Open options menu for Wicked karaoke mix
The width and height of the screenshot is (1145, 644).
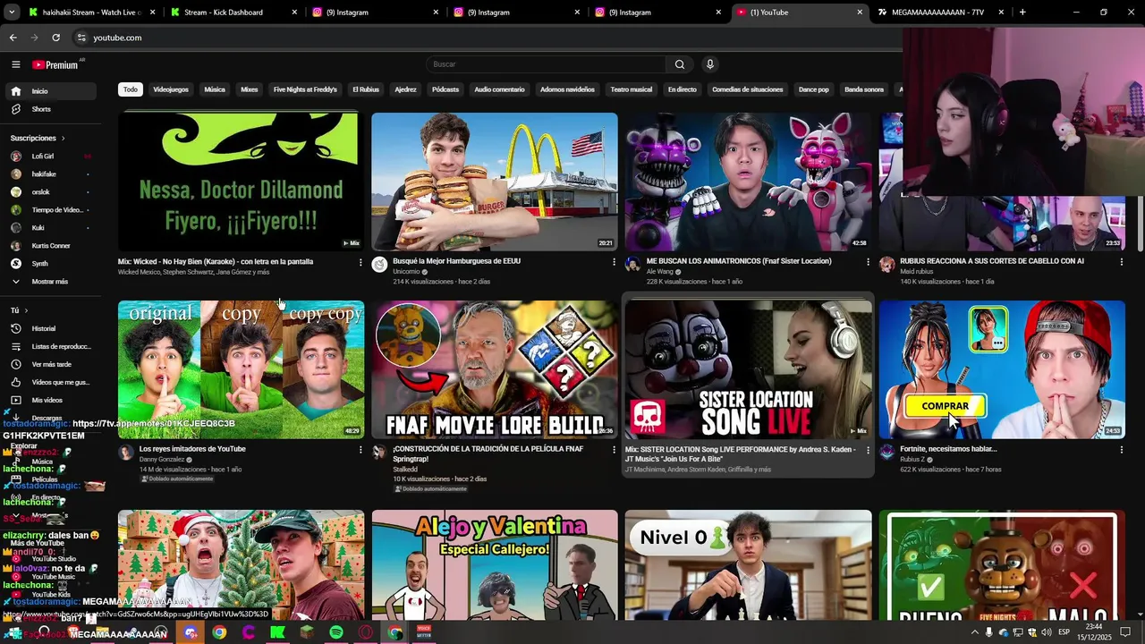coord(360,262)
